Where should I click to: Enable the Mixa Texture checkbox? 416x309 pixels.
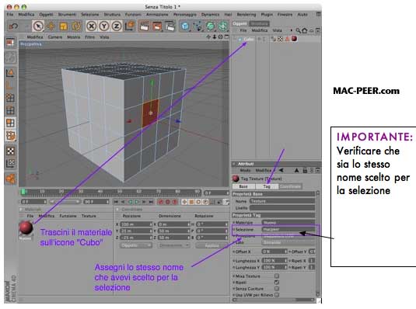(x=277, y=276)
